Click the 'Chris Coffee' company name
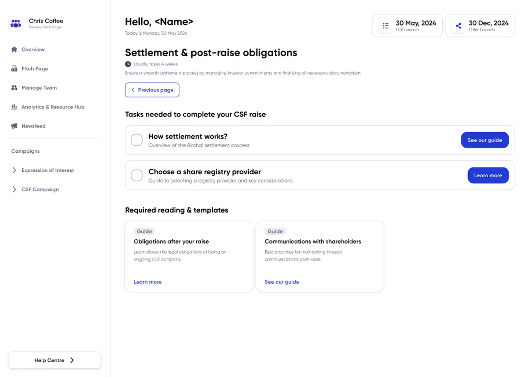Screen dimensions: 529x377 coord(46,21)
